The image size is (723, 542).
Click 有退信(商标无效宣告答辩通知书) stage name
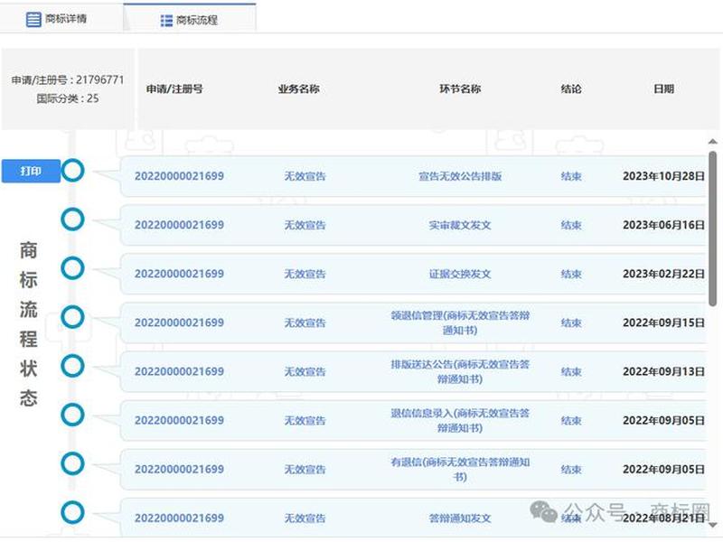pos(460,469)
